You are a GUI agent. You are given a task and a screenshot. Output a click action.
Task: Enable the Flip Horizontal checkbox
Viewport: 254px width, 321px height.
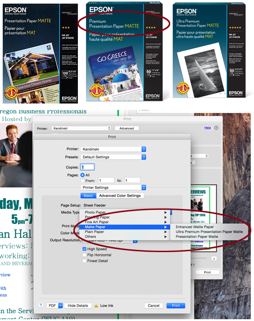point(84,255)
